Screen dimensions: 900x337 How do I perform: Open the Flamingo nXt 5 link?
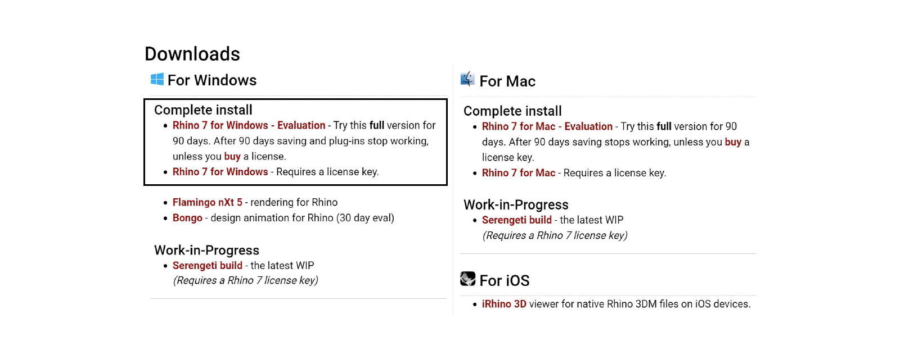pos(207,202)
